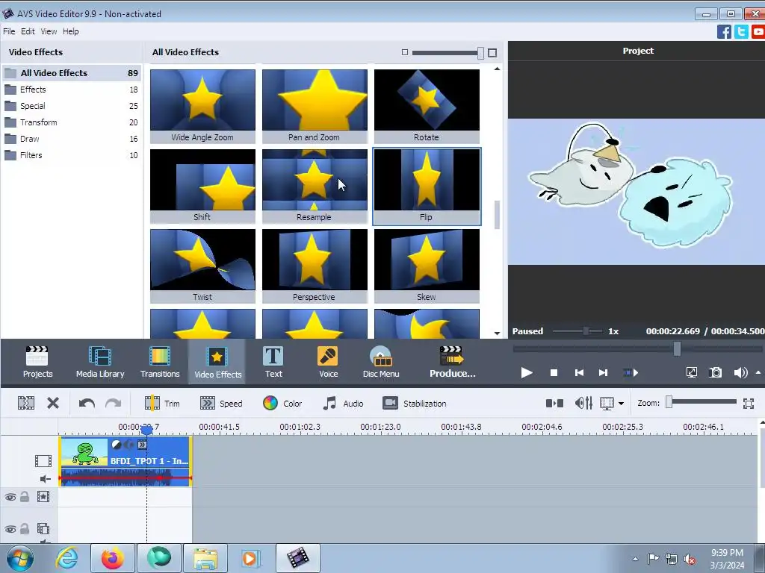Select the Wide Angle Zoom effect
The width and height of the screenshot is (765, 573).
(202, 106)
